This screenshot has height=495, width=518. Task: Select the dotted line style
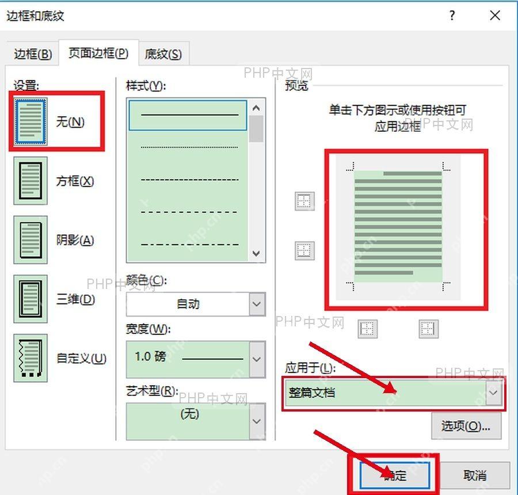(x=189, y=147)
